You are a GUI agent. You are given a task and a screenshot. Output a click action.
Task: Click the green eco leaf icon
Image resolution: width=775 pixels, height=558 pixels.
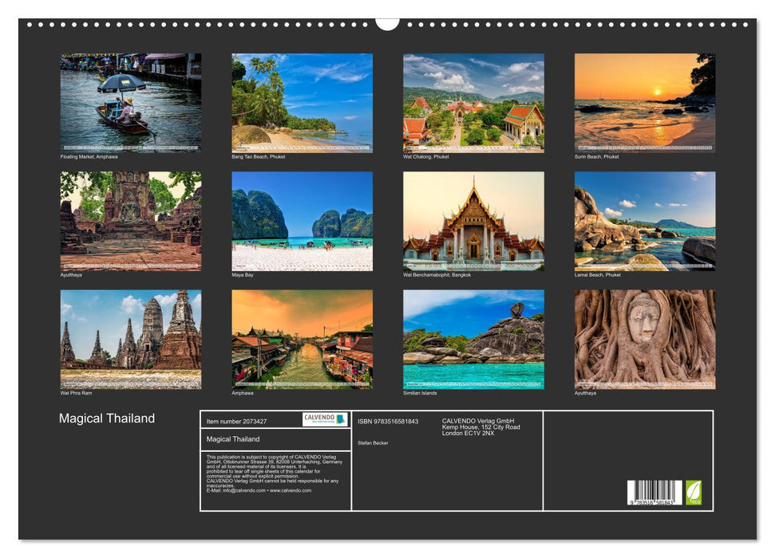693,493
